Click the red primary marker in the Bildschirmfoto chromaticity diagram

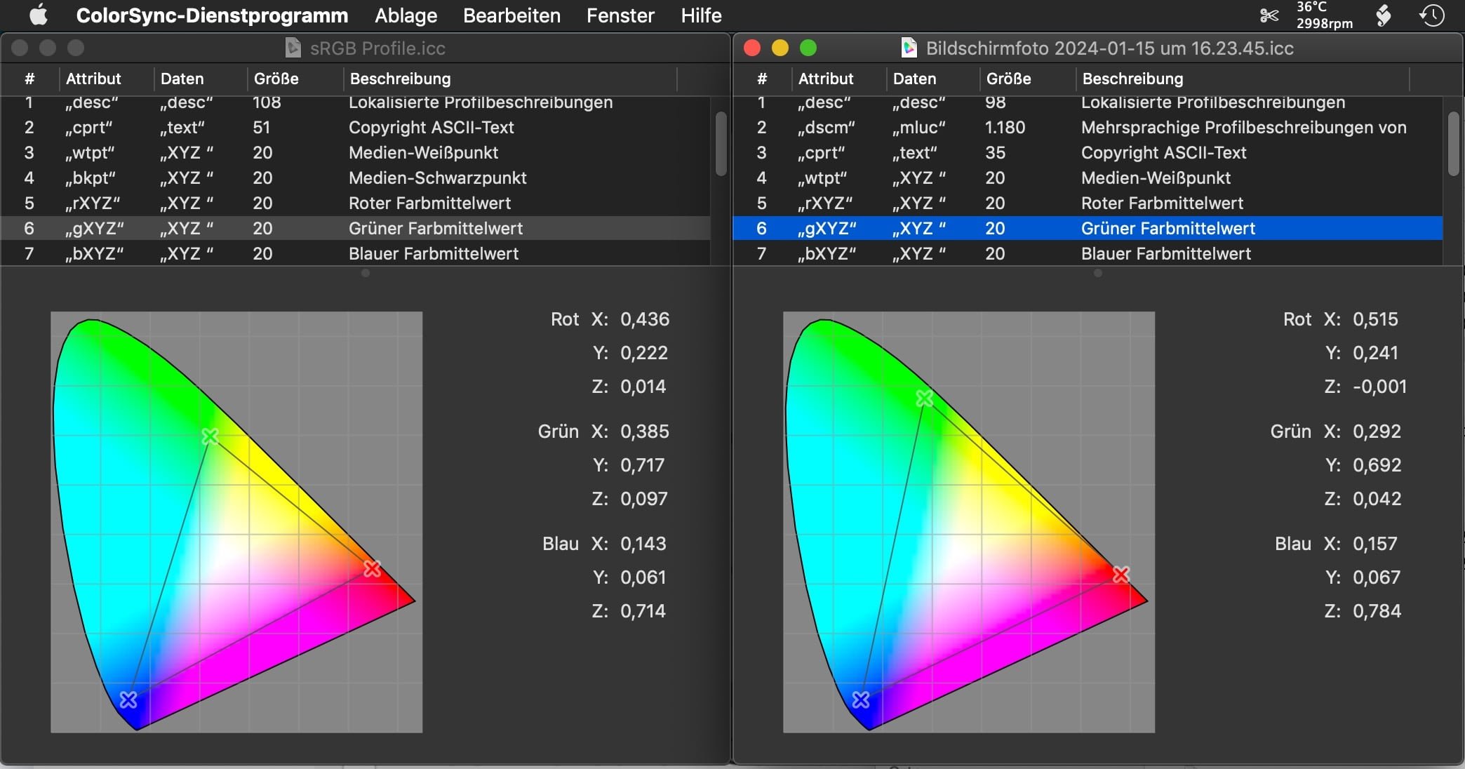coord(1121,575)
